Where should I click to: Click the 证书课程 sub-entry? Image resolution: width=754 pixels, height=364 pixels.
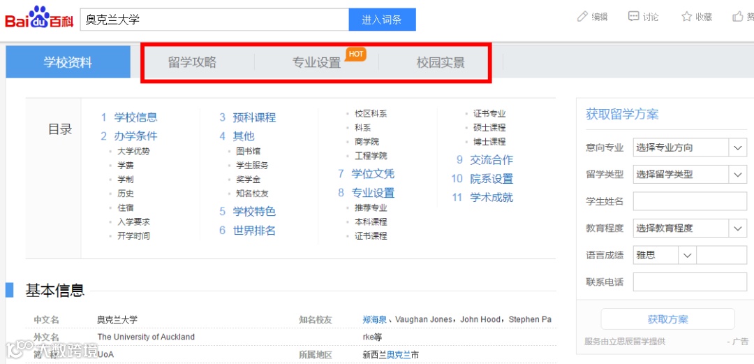pos(371,236)
